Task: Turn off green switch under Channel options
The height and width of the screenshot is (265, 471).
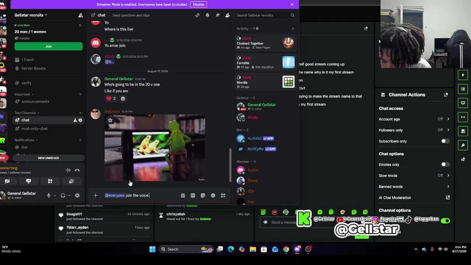Action: tap(445, 221)
